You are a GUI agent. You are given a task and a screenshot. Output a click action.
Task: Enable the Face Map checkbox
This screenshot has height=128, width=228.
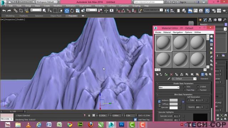click(185, 90)
